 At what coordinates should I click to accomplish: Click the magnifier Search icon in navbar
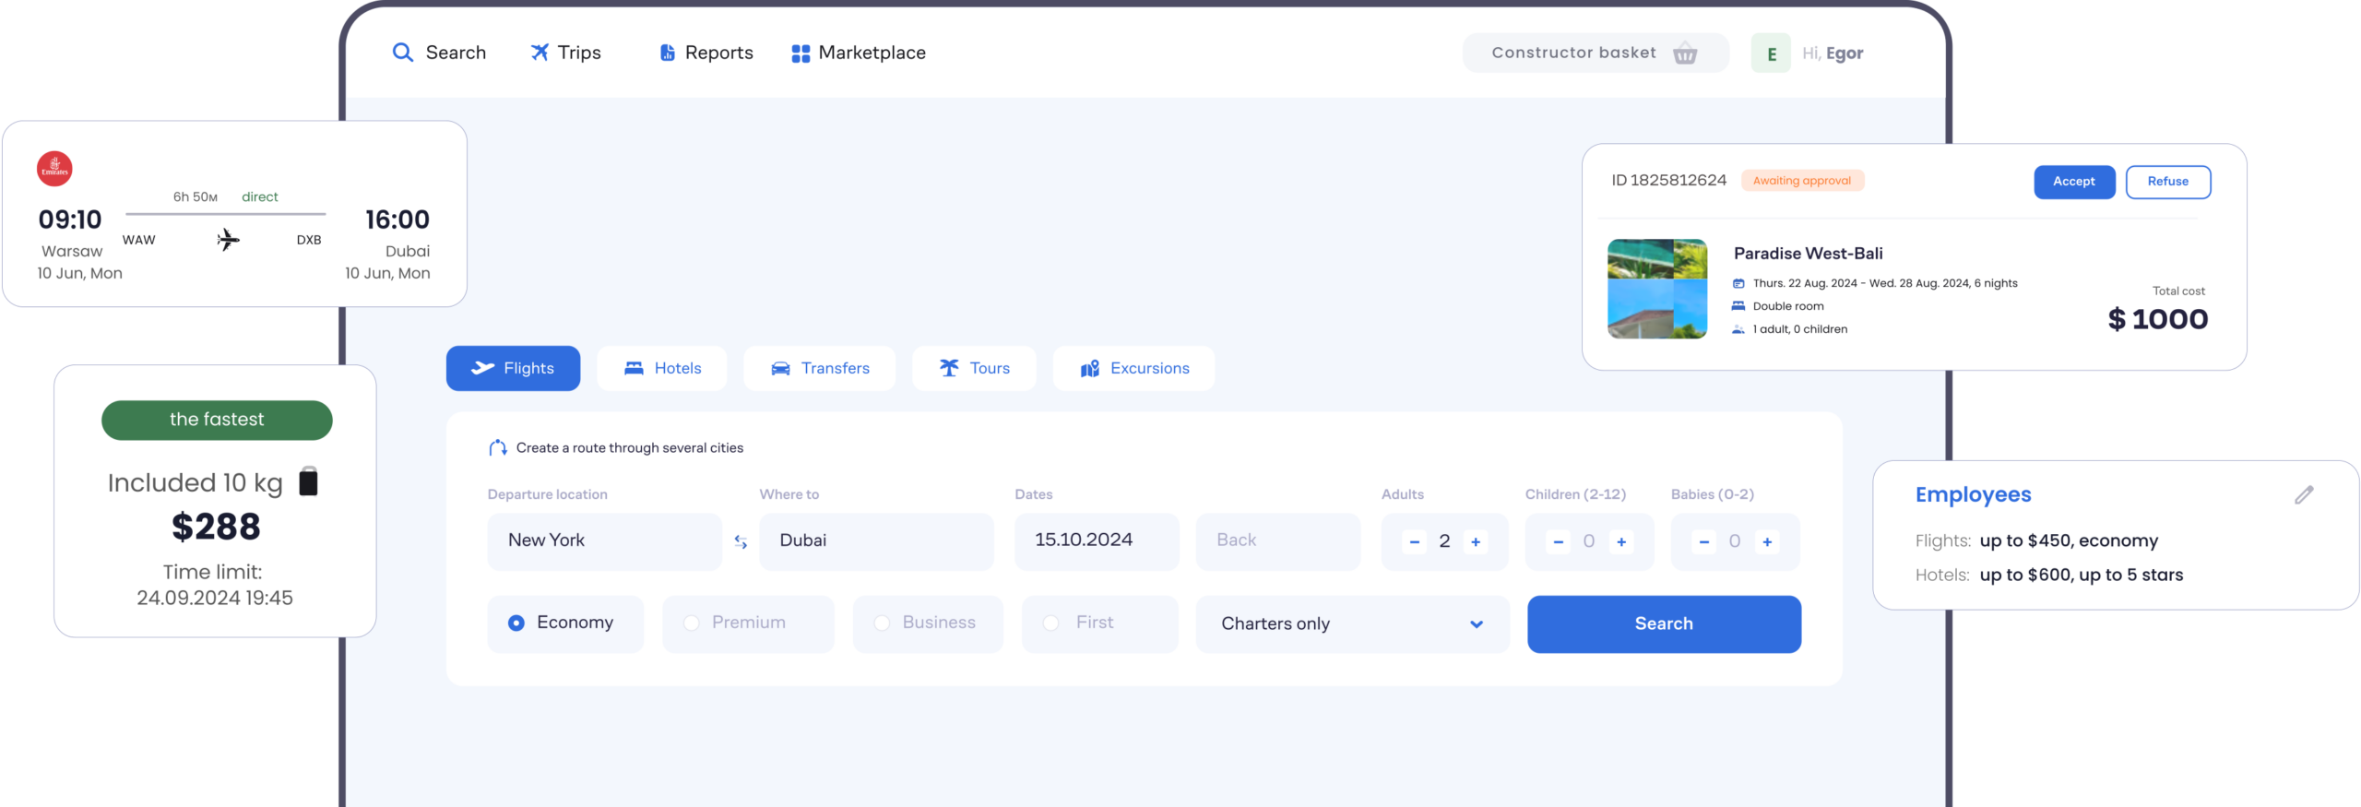point(403,53)
